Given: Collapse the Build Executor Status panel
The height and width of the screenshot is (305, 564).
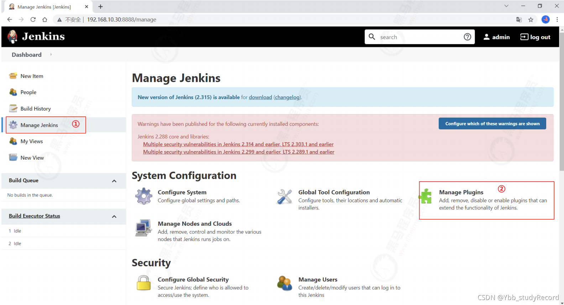Looking at the screenshot, I should tap(114, 216).
